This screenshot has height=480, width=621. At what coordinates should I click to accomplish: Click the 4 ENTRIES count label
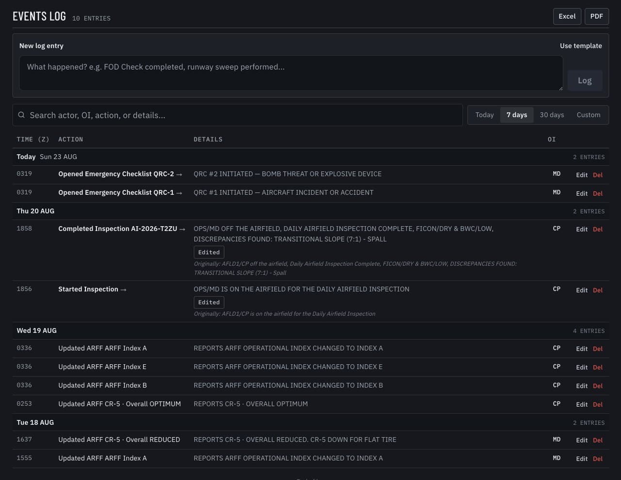pos(588,331)
